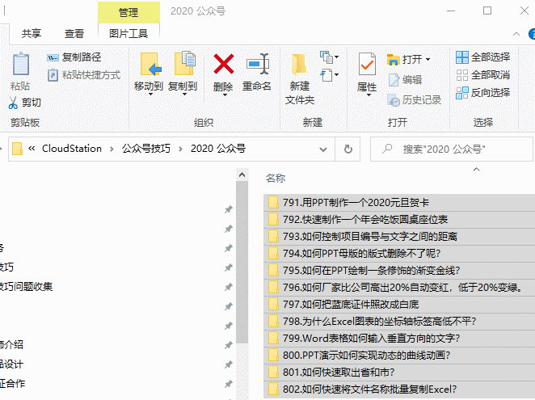Select folder 794.如何PPT母版的版式删除不了呢?
This screenshot has height=400, width=535.
pos(399,253)
